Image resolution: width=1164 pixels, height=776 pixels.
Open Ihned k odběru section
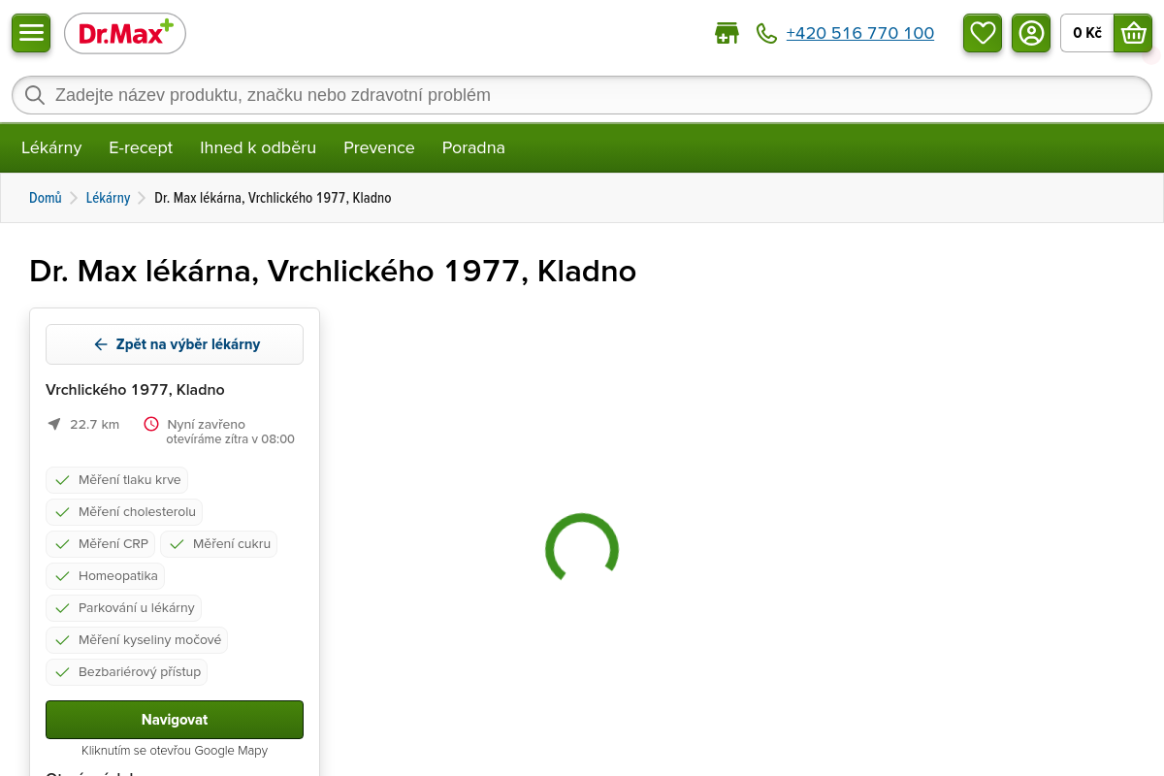tap(258, 147)
